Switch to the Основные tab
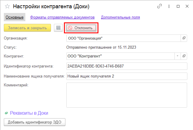Image resolution: width=193 pixels, height=130 pixels. (x=14, y=17)
